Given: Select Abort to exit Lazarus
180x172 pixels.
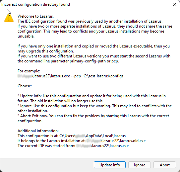Looking at the screenshot, I should pos(165,165).
